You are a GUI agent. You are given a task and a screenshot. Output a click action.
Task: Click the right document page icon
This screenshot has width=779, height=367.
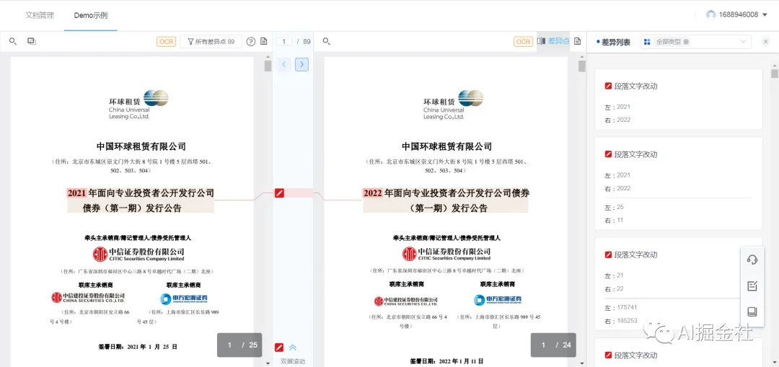click(x=577, y=41)
